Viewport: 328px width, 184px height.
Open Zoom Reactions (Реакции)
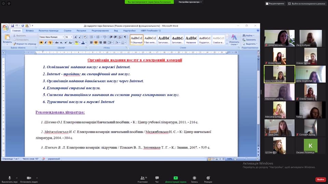pos(208,179)
